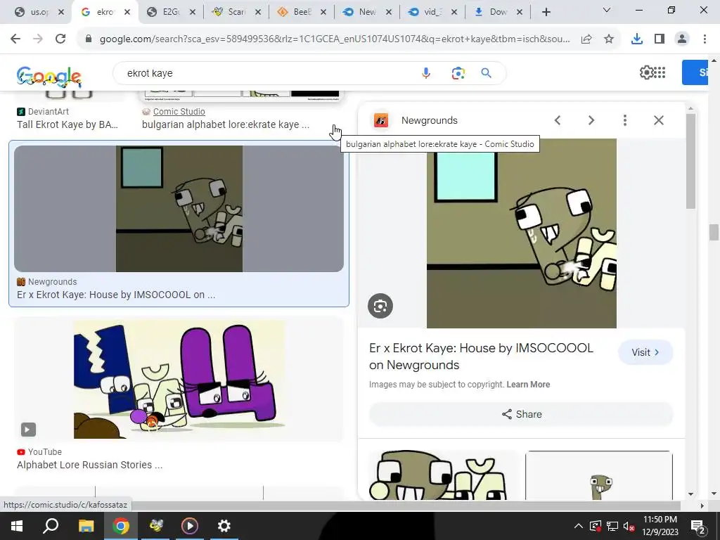Open Alphabet Lore Russian Stories result title
Viewport: 720px width, 540px height.
(x=89, y=465)
